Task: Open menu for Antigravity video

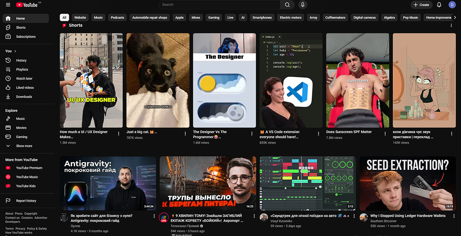Action: (155, 216)
